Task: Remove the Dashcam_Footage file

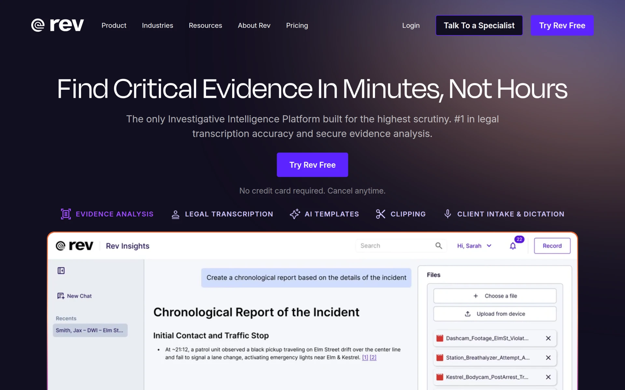Action: [x=548, y=338]
